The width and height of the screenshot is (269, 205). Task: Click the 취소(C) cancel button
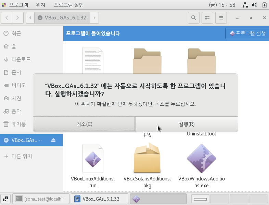click(84, 124)
